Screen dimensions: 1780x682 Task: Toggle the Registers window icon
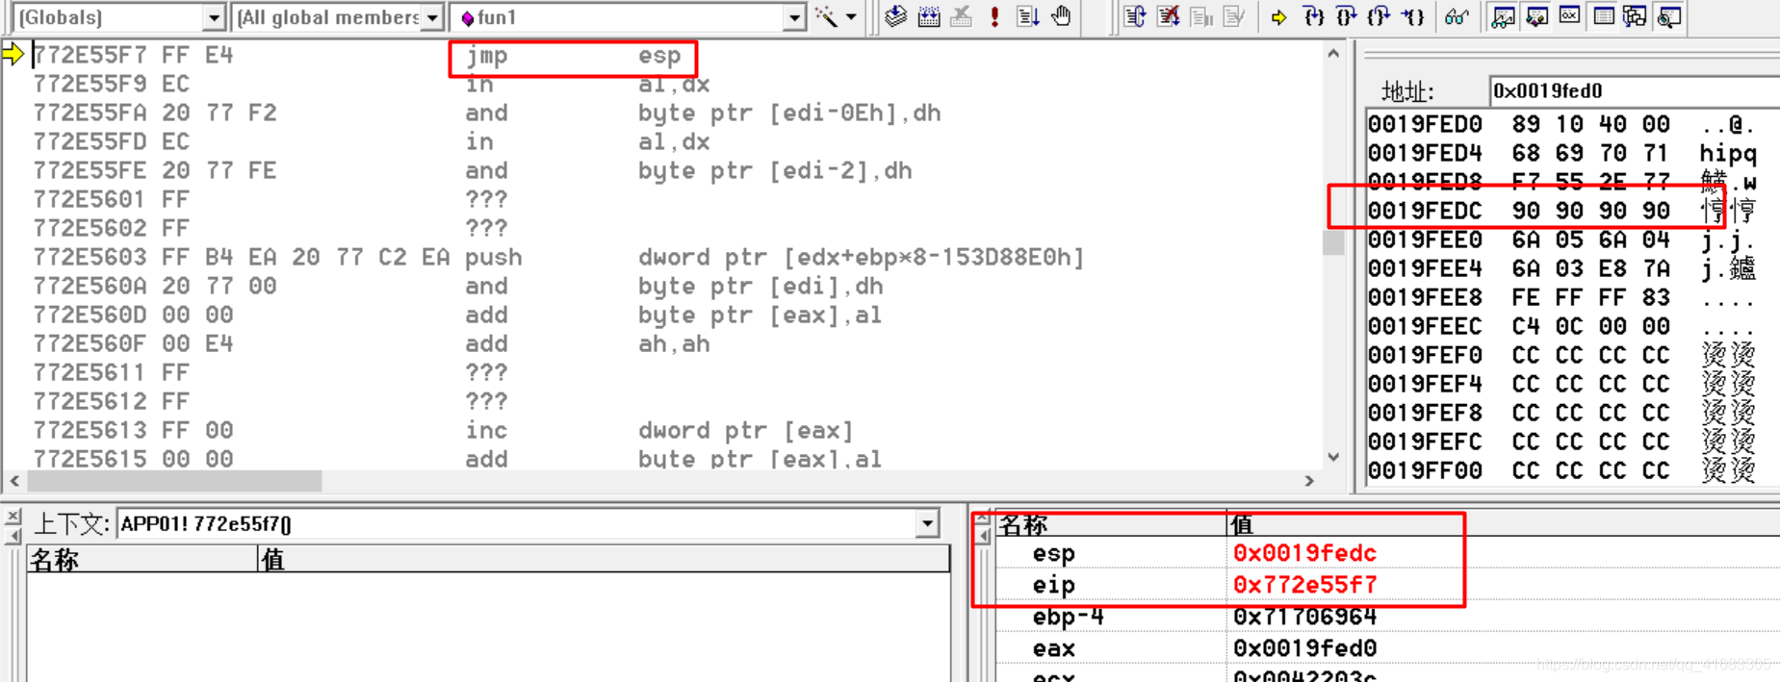tap(1569, 16)
